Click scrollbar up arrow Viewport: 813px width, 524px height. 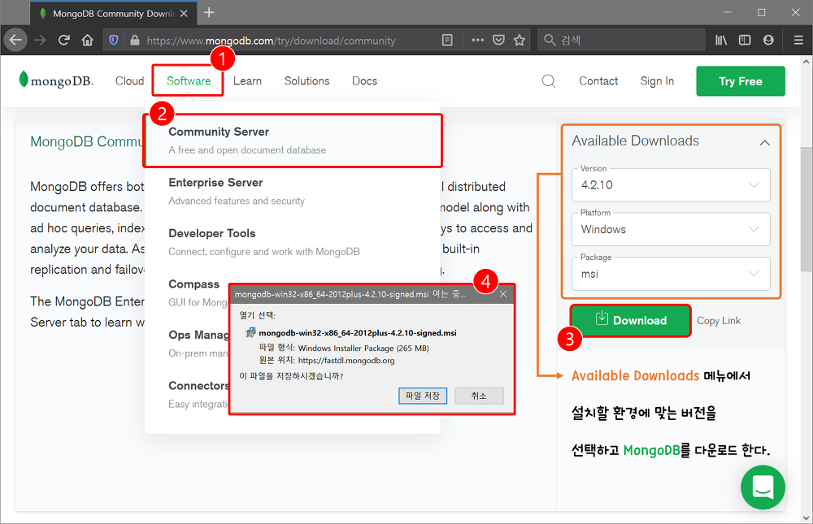click(x=806, y=62)
